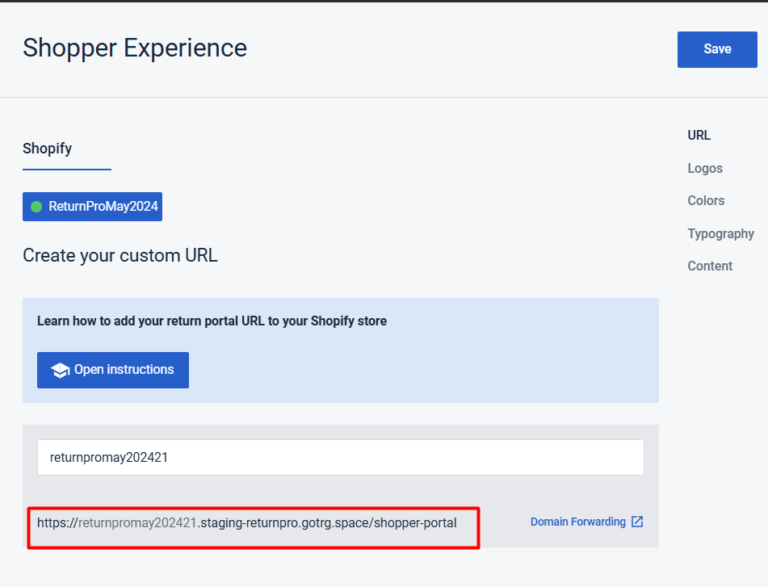Click the green status dot on ReturnProMay2024
This screenshot has height=587, width=768.
36,207
